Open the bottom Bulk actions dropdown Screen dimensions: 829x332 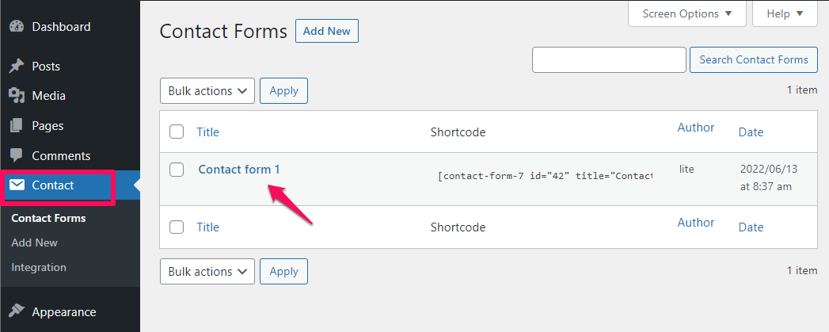pyautogui.click(x=207, y=271)
